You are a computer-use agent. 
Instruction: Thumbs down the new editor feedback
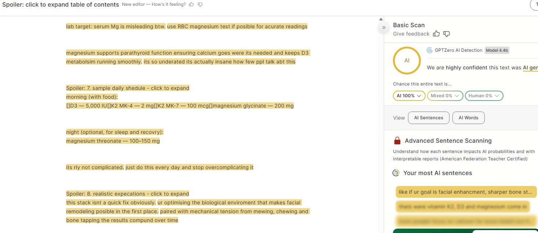coord(200,4)
